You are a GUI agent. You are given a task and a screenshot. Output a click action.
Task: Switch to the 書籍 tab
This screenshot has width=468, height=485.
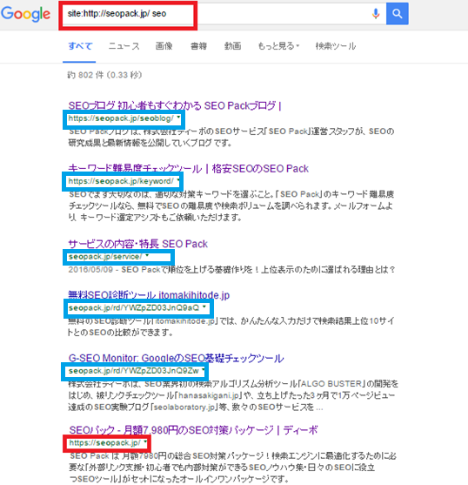pyautogui.click(x=198, y=46)
